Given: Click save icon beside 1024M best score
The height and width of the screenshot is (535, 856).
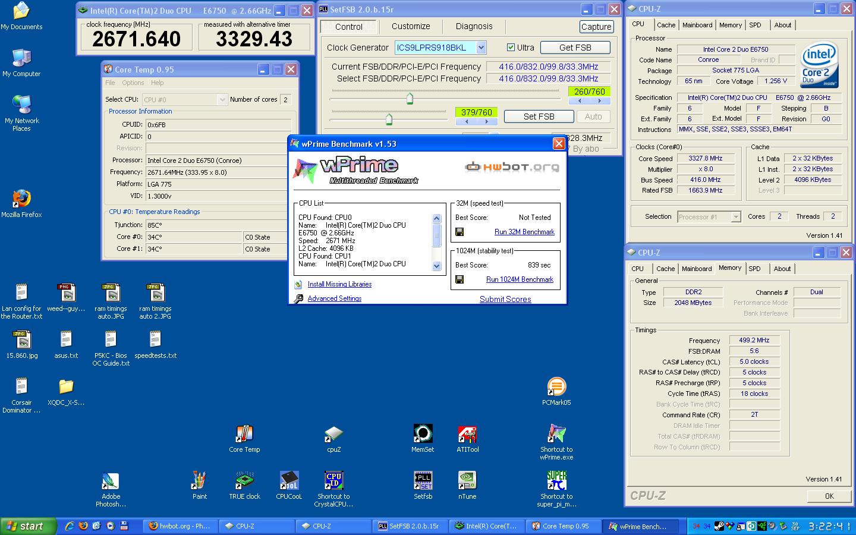Looking at the screenshot, I should tap(460, 279).
